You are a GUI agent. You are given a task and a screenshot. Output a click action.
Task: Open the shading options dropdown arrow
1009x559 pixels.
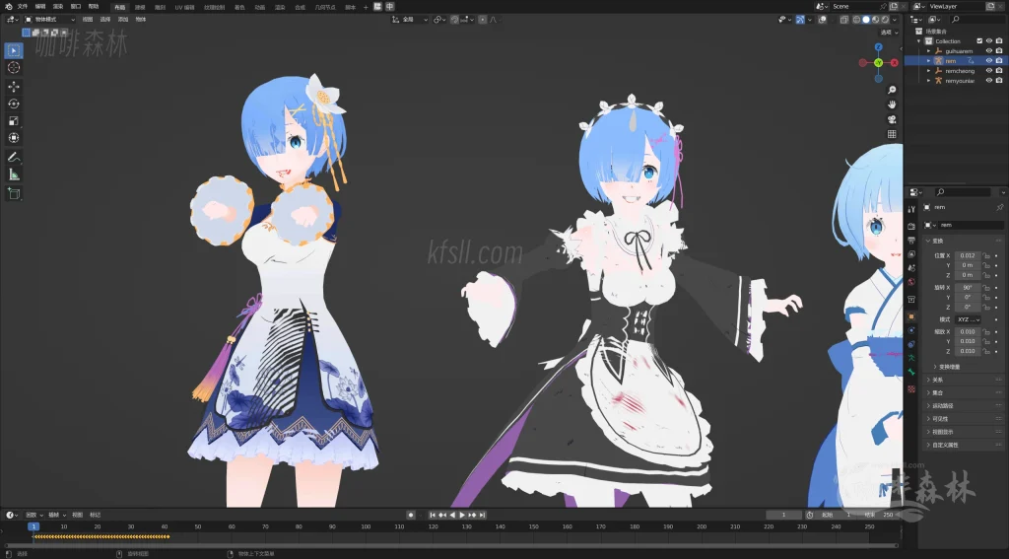pyautogui.click(x=895, y=20)
